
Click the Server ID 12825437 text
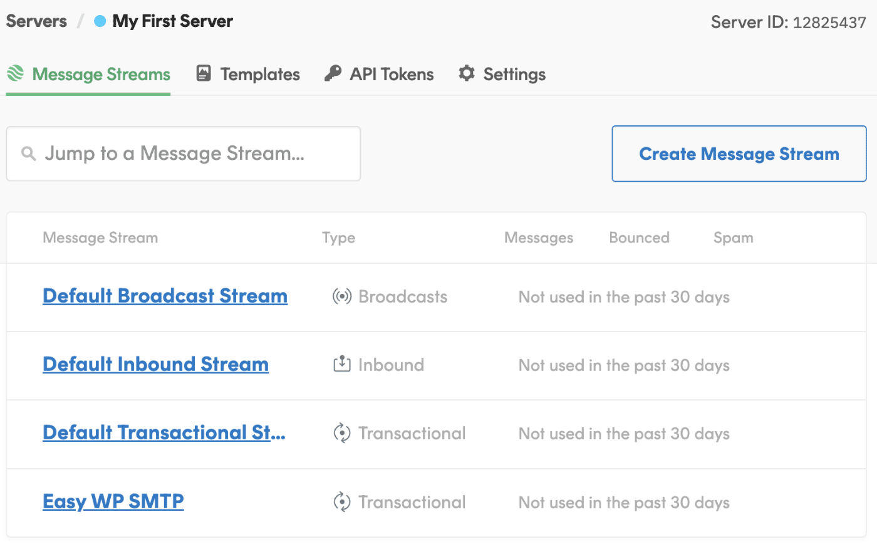[x=789, y=23]
